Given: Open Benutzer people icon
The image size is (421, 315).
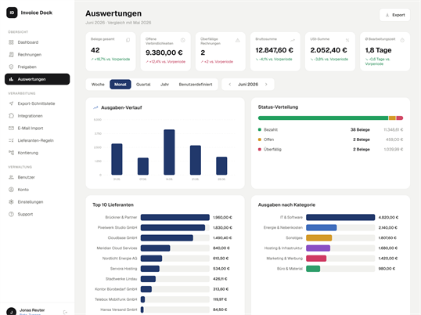Looking at the screenshot, I should point(11,177).
